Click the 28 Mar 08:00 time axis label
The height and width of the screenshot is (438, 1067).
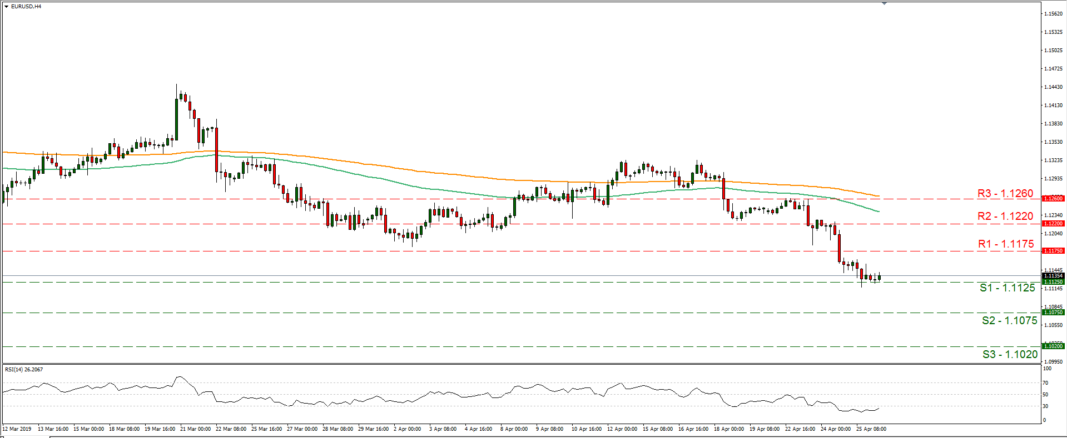pos(338,429)
